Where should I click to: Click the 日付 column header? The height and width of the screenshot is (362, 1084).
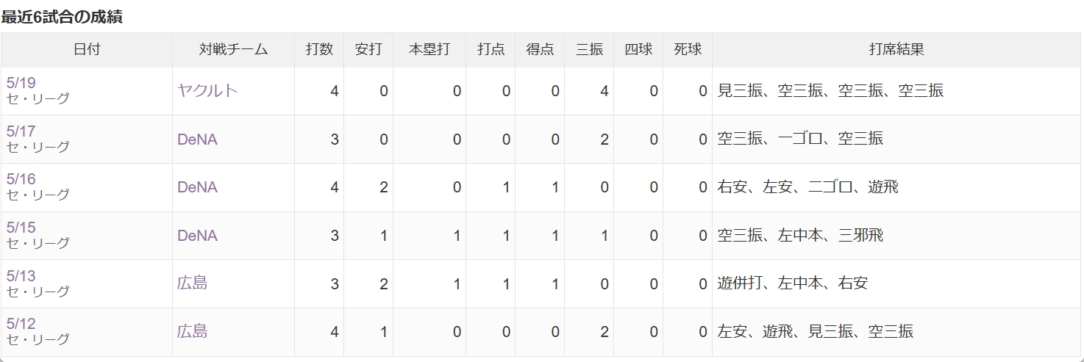click(87, 50)
